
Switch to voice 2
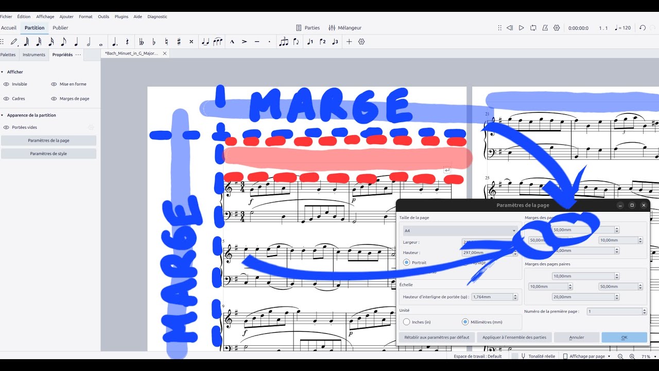[x=323, y=42]
